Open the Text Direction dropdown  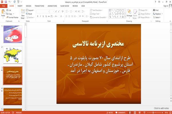pos(96,10)
